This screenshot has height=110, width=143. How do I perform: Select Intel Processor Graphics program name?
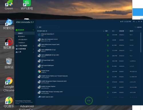[x=48, y=87]
